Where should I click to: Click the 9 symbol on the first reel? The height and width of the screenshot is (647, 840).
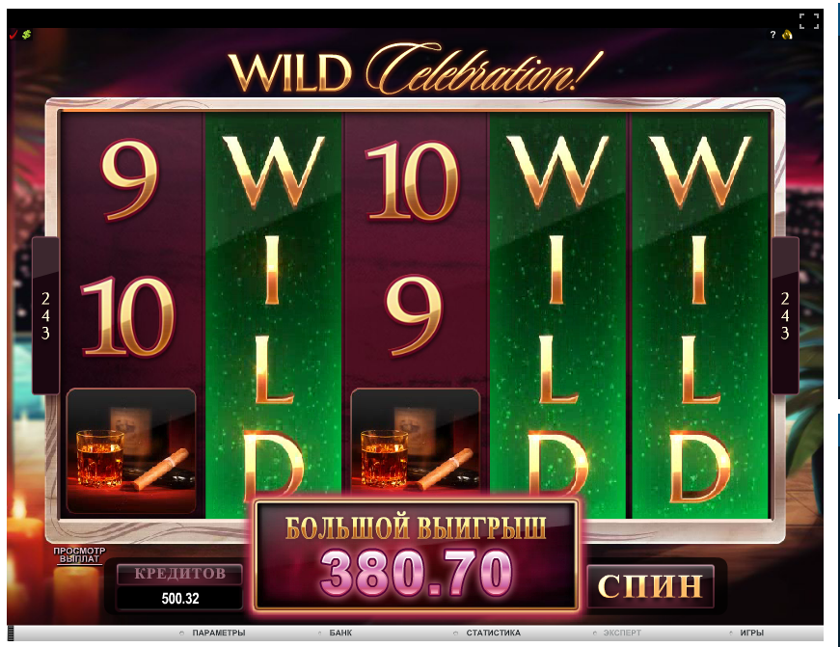click(130, 180)
